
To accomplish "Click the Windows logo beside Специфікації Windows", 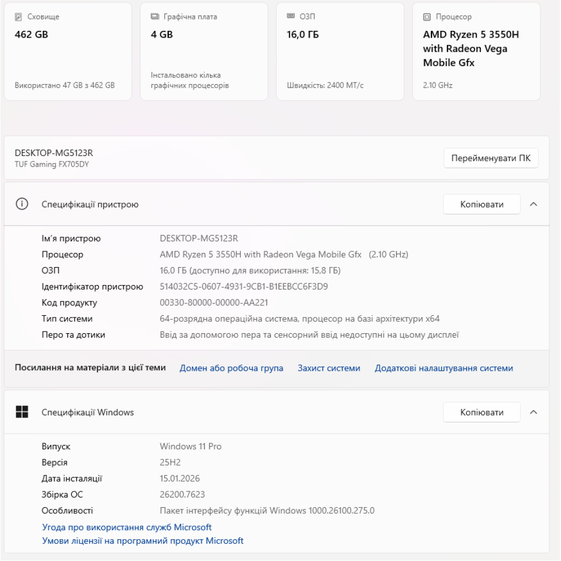I will click(22, 412).
